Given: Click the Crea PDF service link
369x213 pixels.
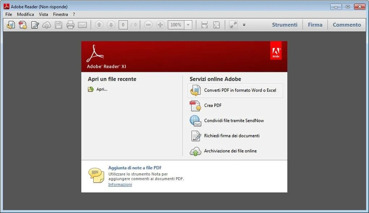Looking at the screenshot, I should (x=213, y=105).
